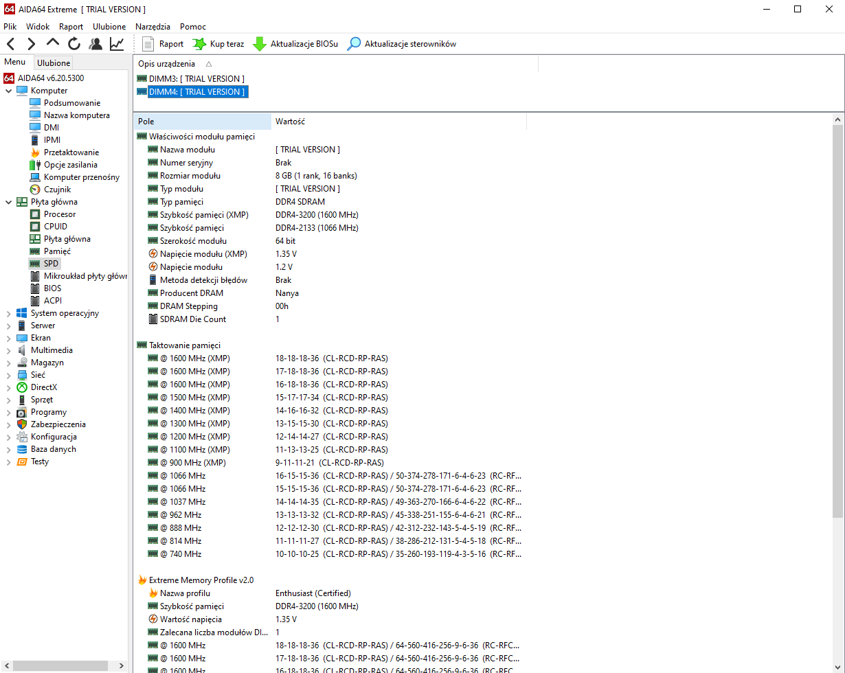
Task: Open the Narzędzia menu
Action: click(153, 27)
